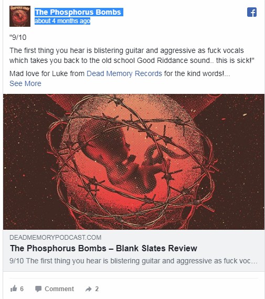The image size is (265, 299).
Task: Click the like count of 6
Action: tap(22, 289)
